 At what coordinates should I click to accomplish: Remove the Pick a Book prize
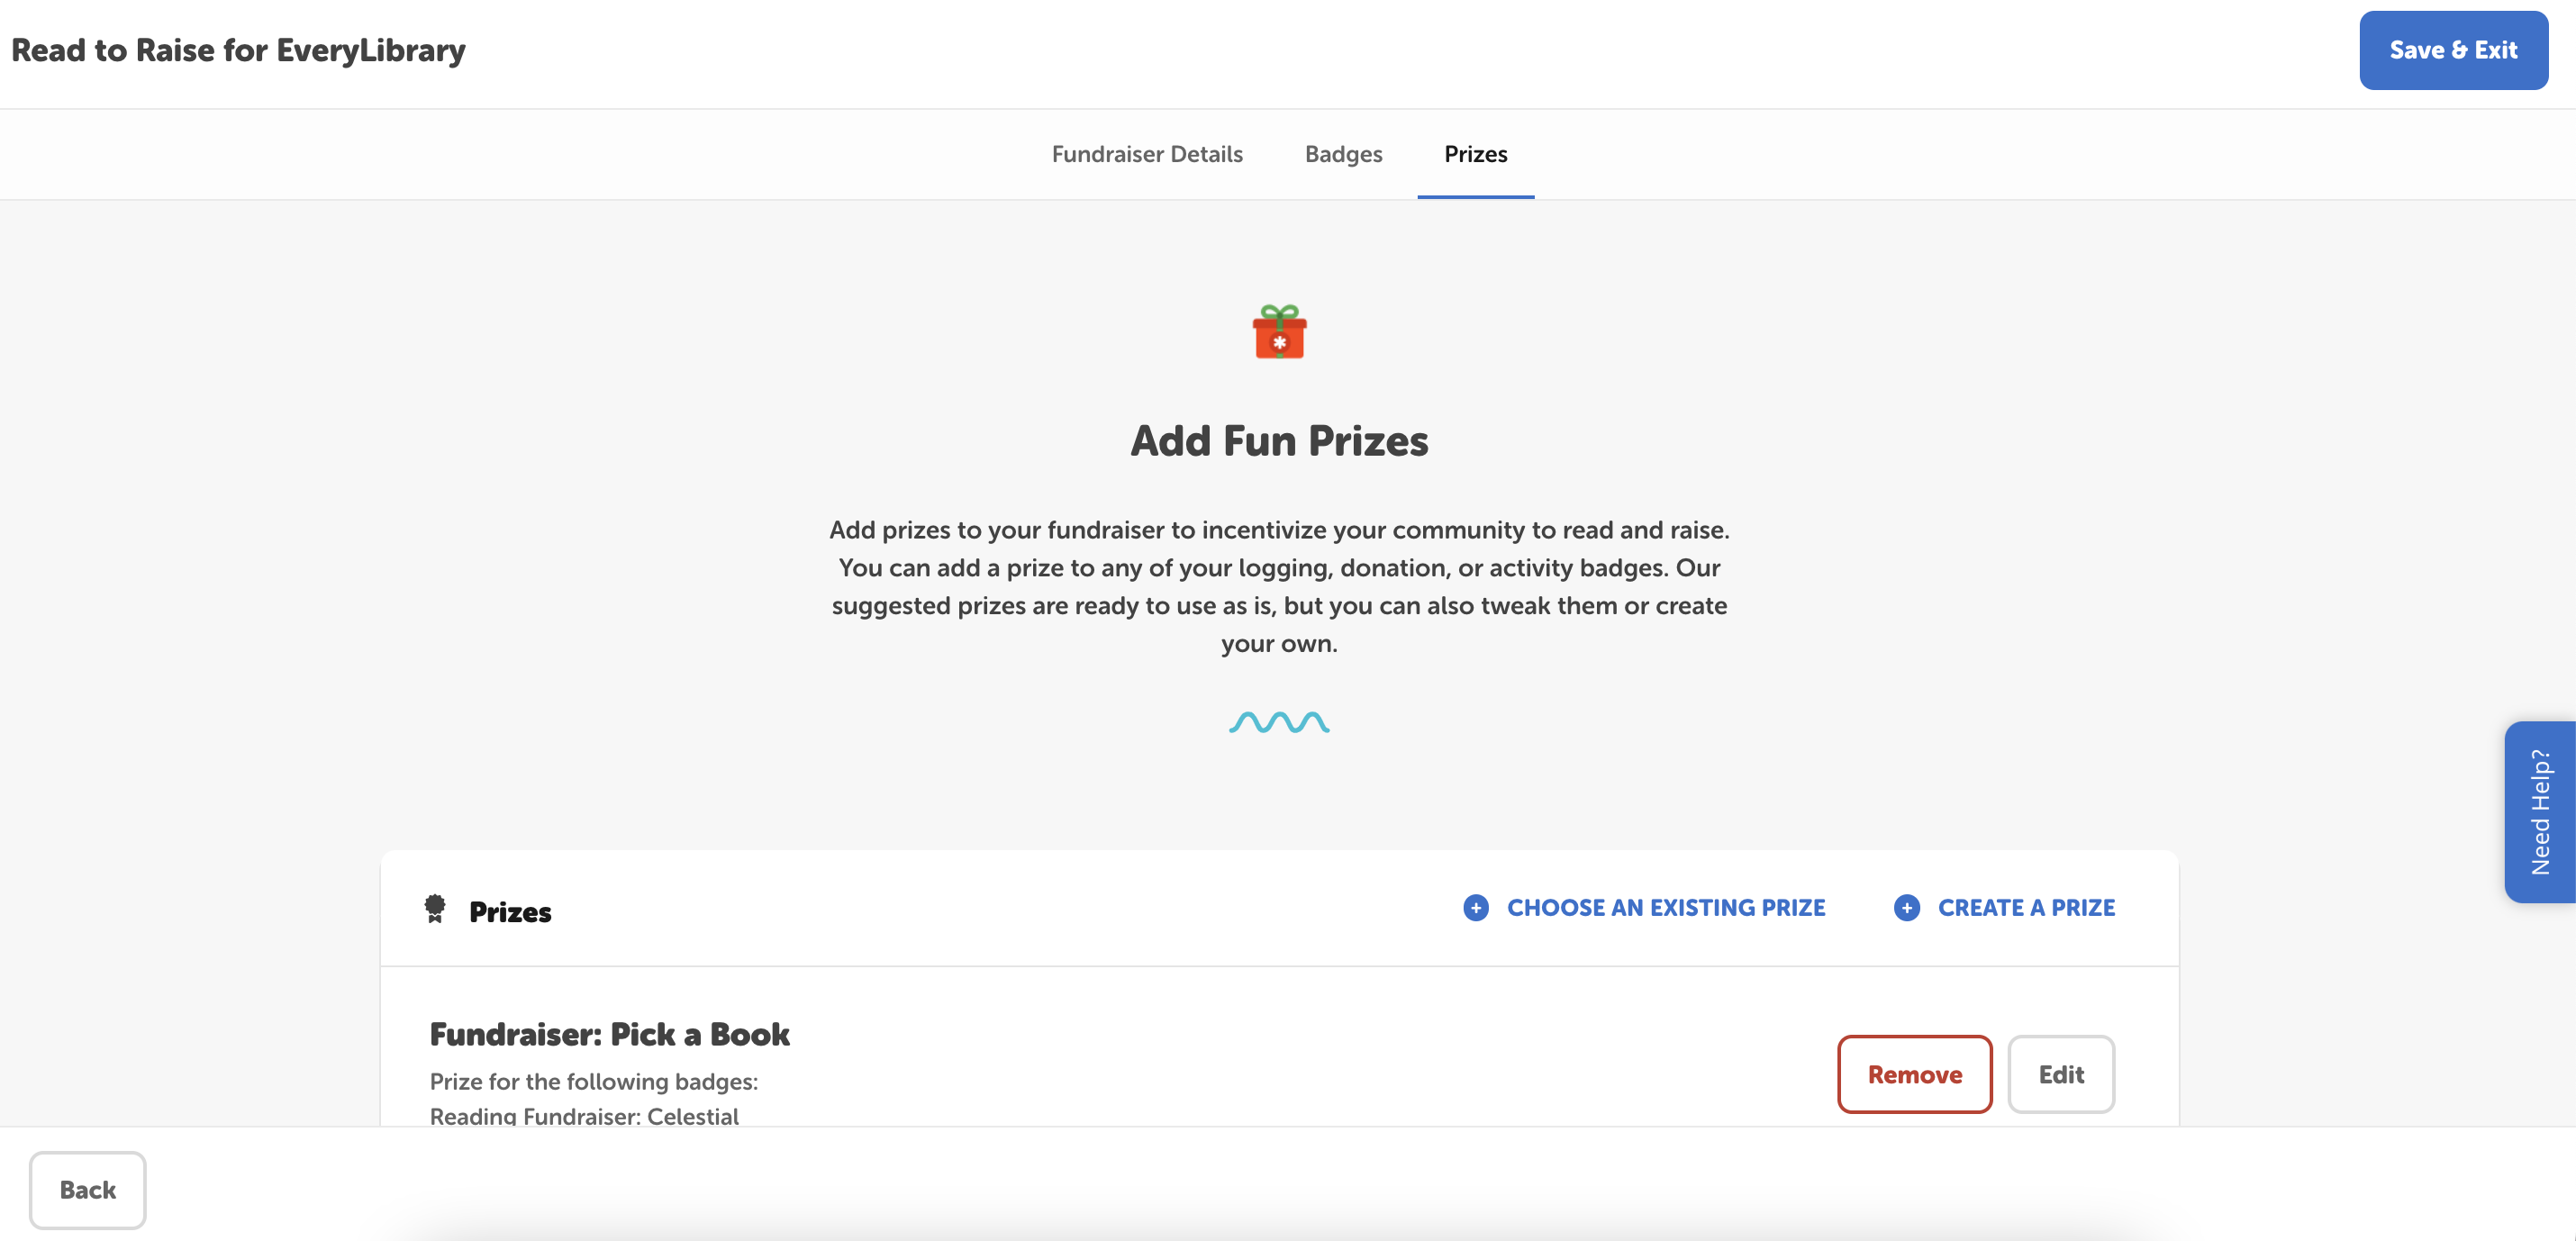coord(1914,1074)
